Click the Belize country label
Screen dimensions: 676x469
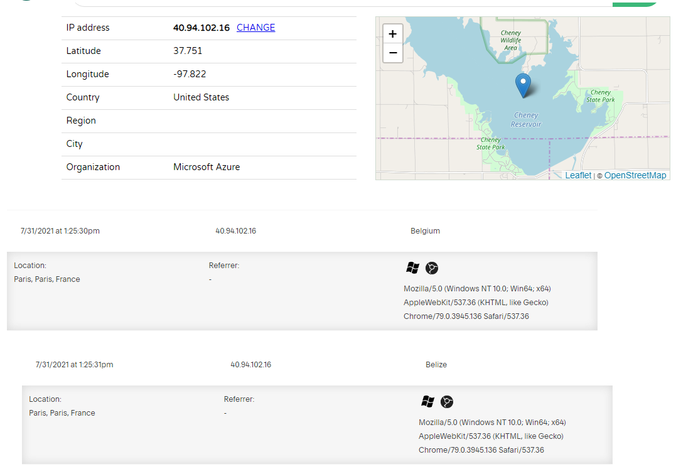tap(436, 365)
